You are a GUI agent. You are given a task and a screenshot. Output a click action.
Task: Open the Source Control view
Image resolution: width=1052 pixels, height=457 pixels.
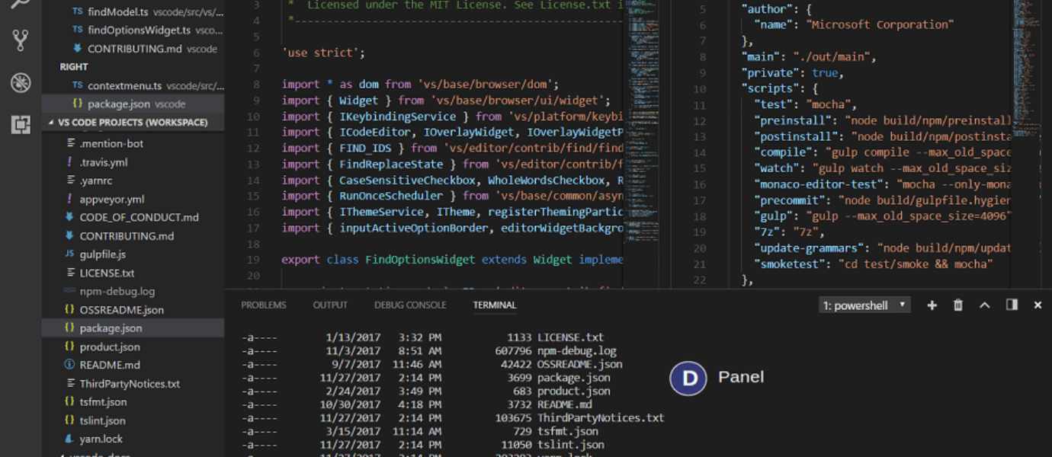pos(21,37)
